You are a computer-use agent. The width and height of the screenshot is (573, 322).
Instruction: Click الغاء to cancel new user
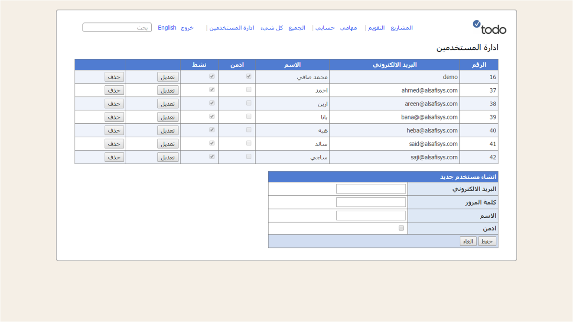[468, 241]
